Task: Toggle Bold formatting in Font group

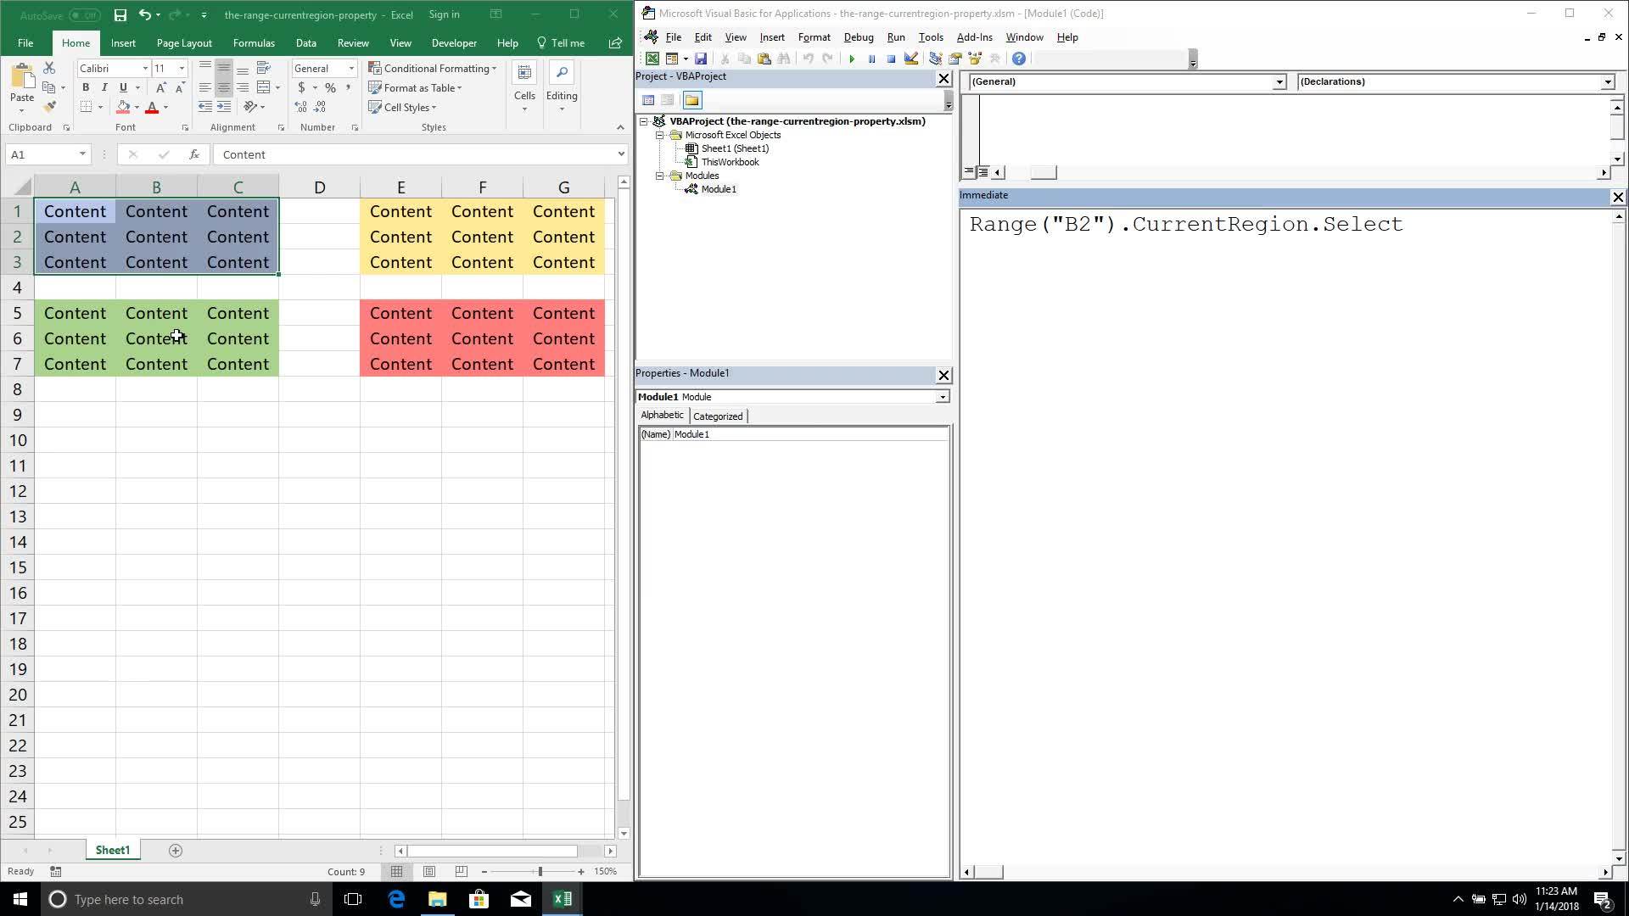Action: pos(85,87)
